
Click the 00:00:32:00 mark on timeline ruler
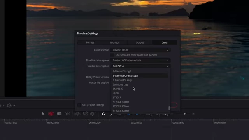coord(95,123)
